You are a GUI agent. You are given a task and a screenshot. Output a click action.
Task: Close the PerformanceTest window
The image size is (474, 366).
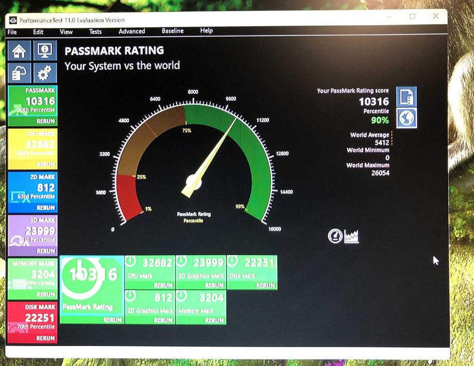click(436, 16)
